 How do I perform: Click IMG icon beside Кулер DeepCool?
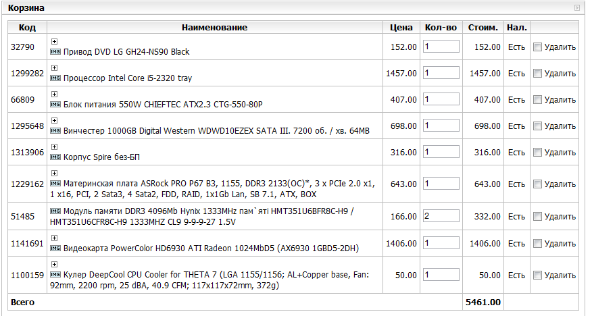tap(56, 275)
